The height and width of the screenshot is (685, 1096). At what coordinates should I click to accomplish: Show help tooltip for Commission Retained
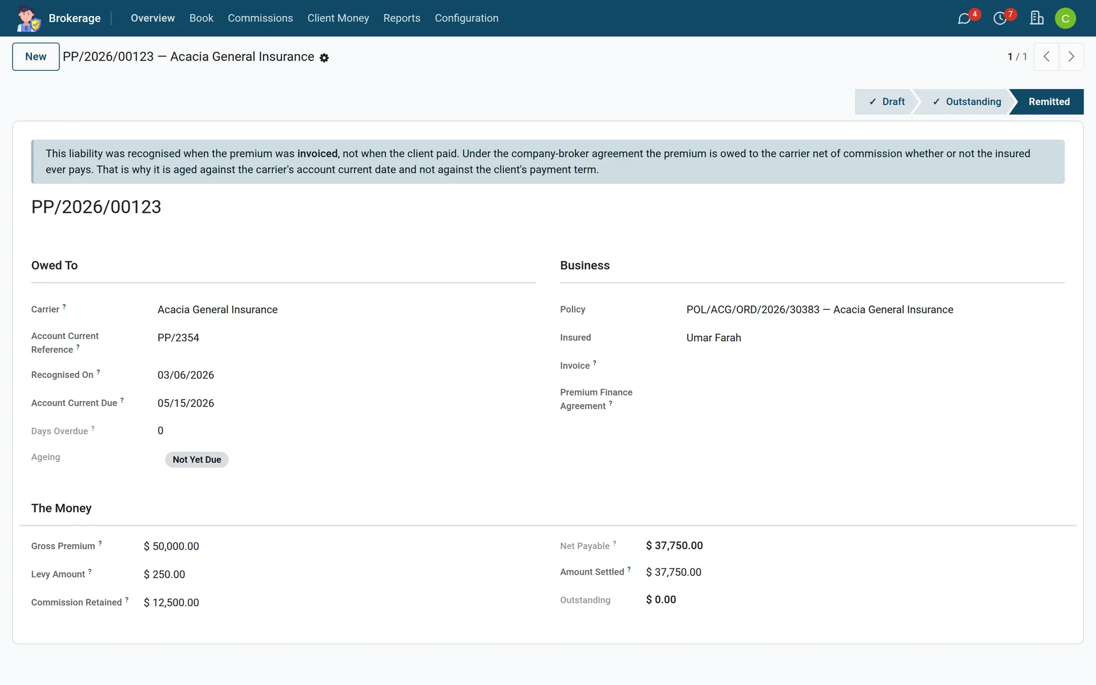click(127, 599)
